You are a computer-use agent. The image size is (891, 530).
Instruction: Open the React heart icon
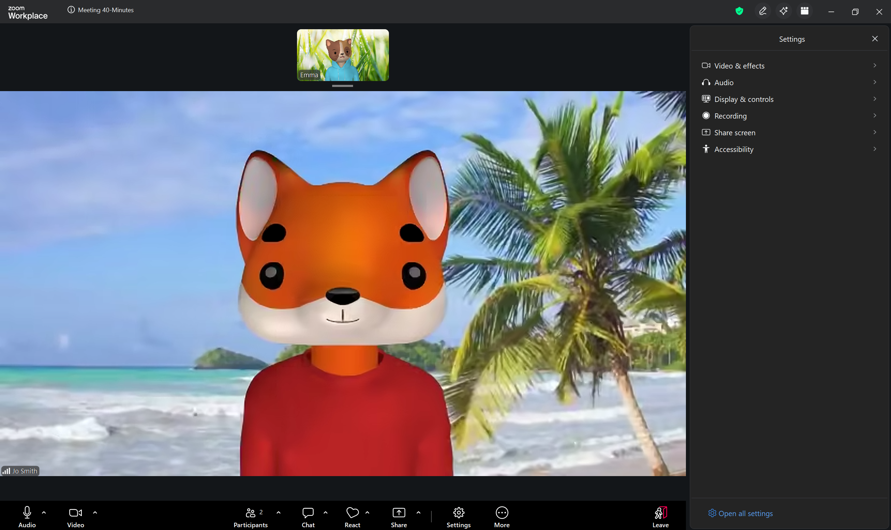click(x=353, y=513)
